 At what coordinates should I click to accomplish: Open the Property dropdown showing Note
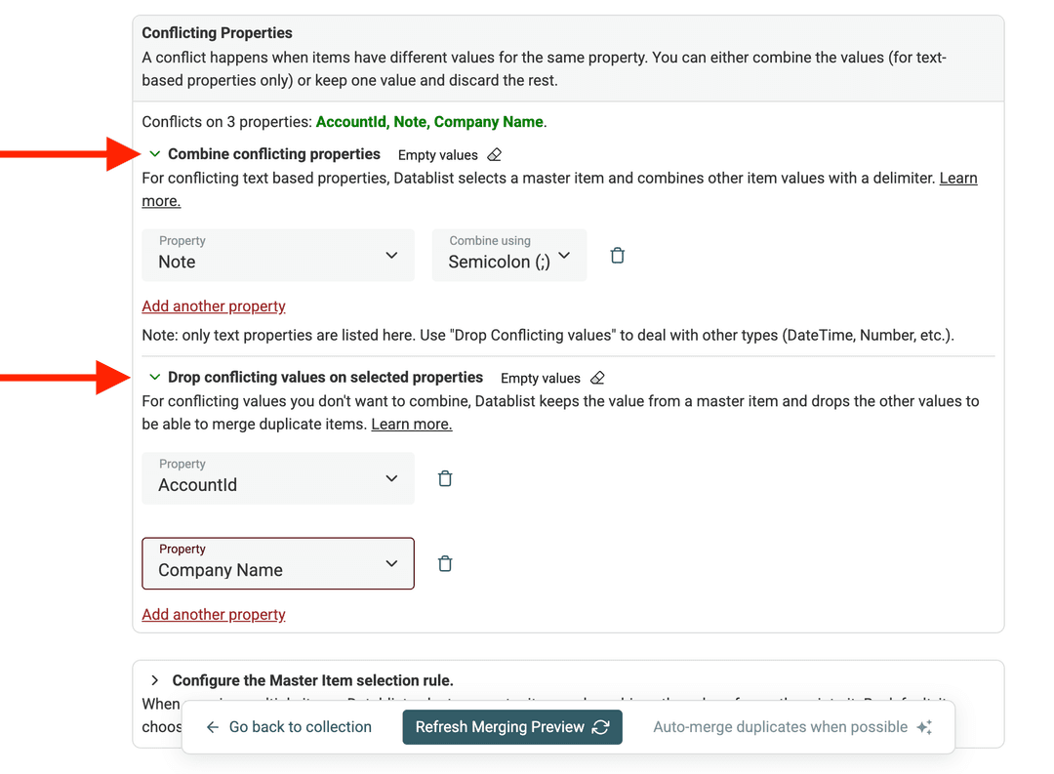pos(277,255)
